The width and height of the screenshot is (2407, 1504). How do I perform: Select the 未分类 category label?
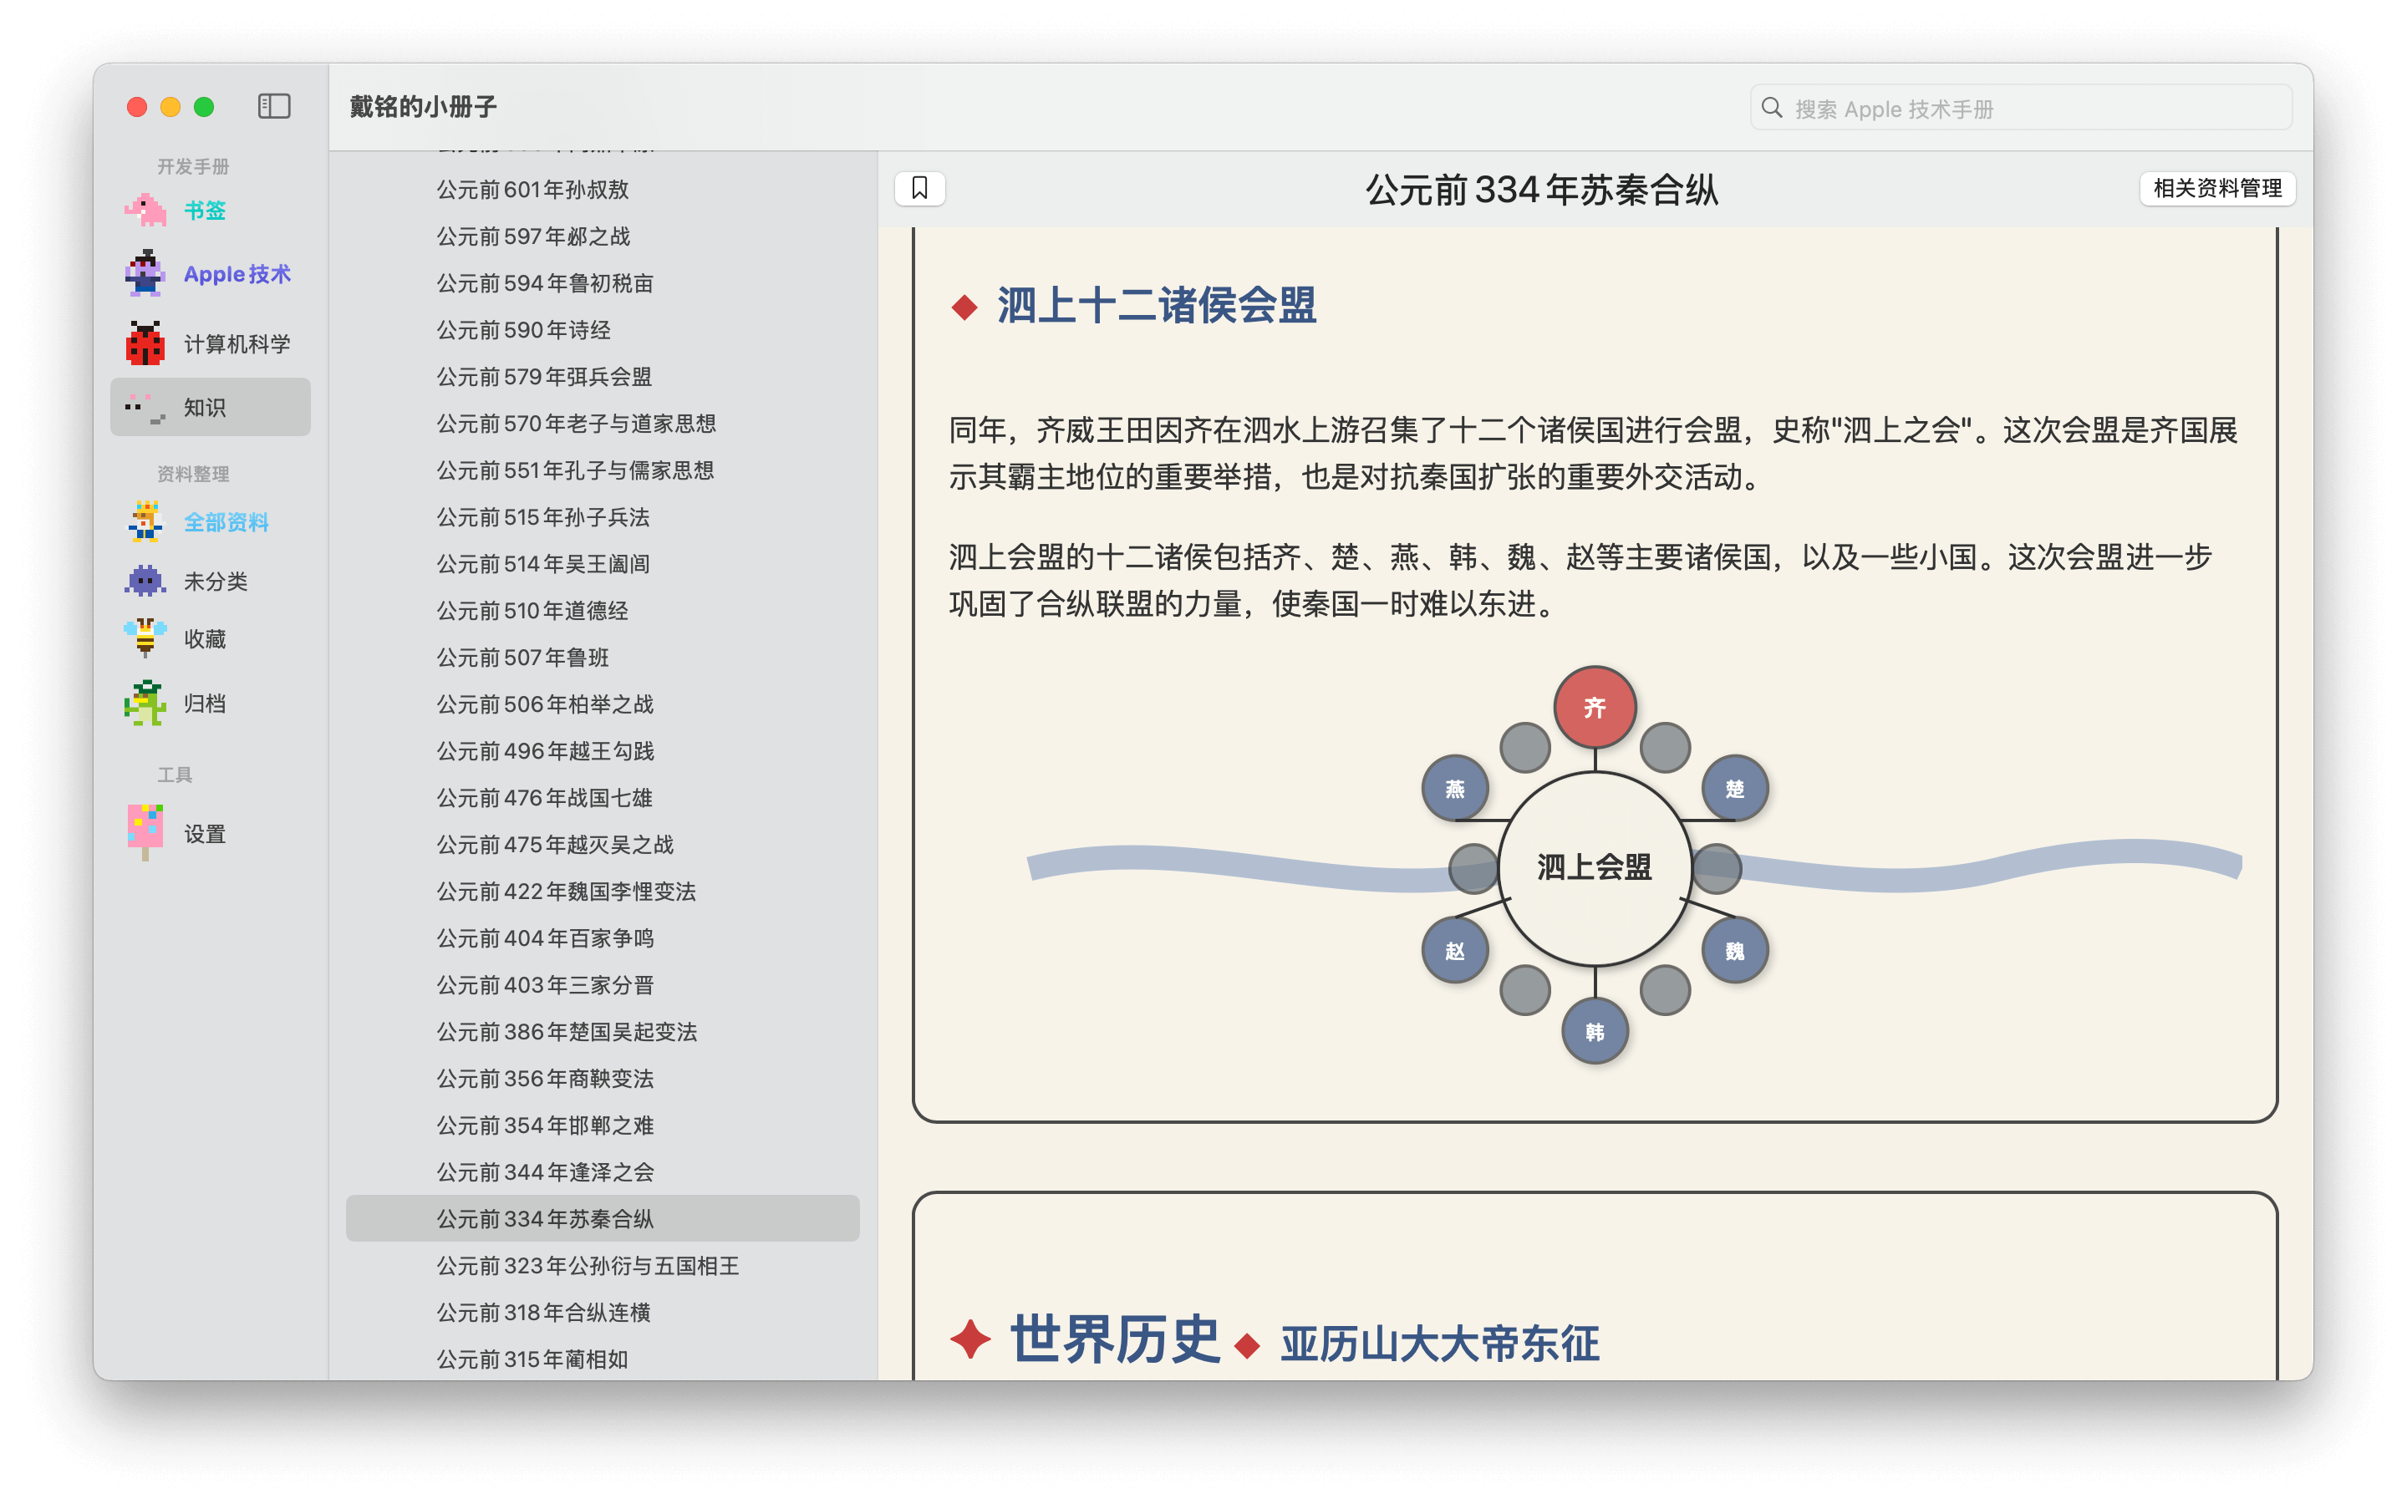[x=216, y=580]
